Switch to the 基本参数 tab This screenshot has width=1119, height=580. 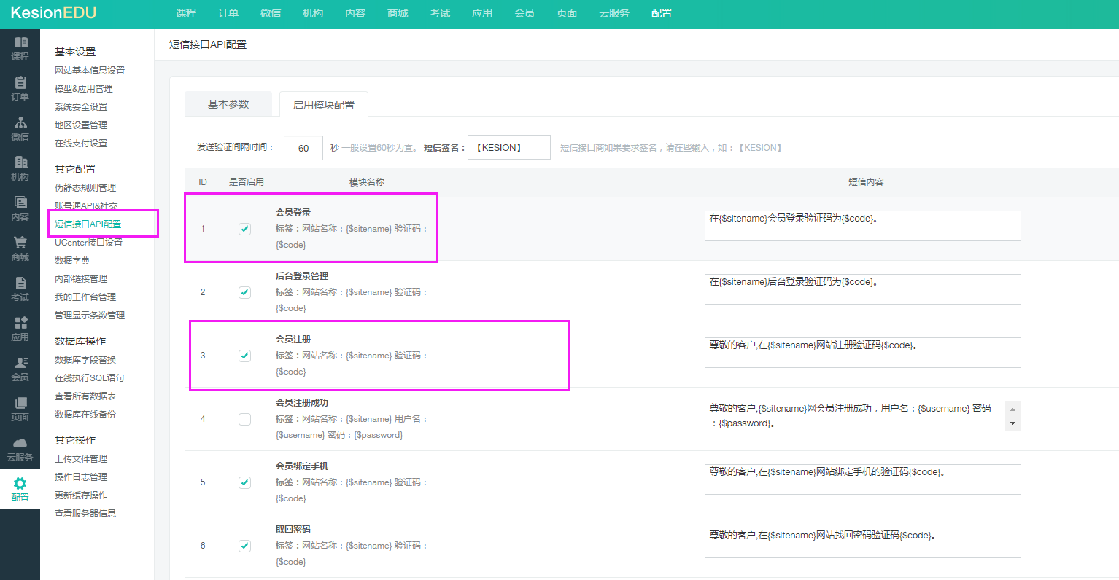click(228, 104)
